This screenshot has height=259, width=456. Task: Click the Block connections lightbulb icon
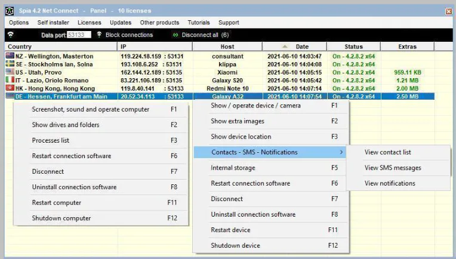click(99, 35)
